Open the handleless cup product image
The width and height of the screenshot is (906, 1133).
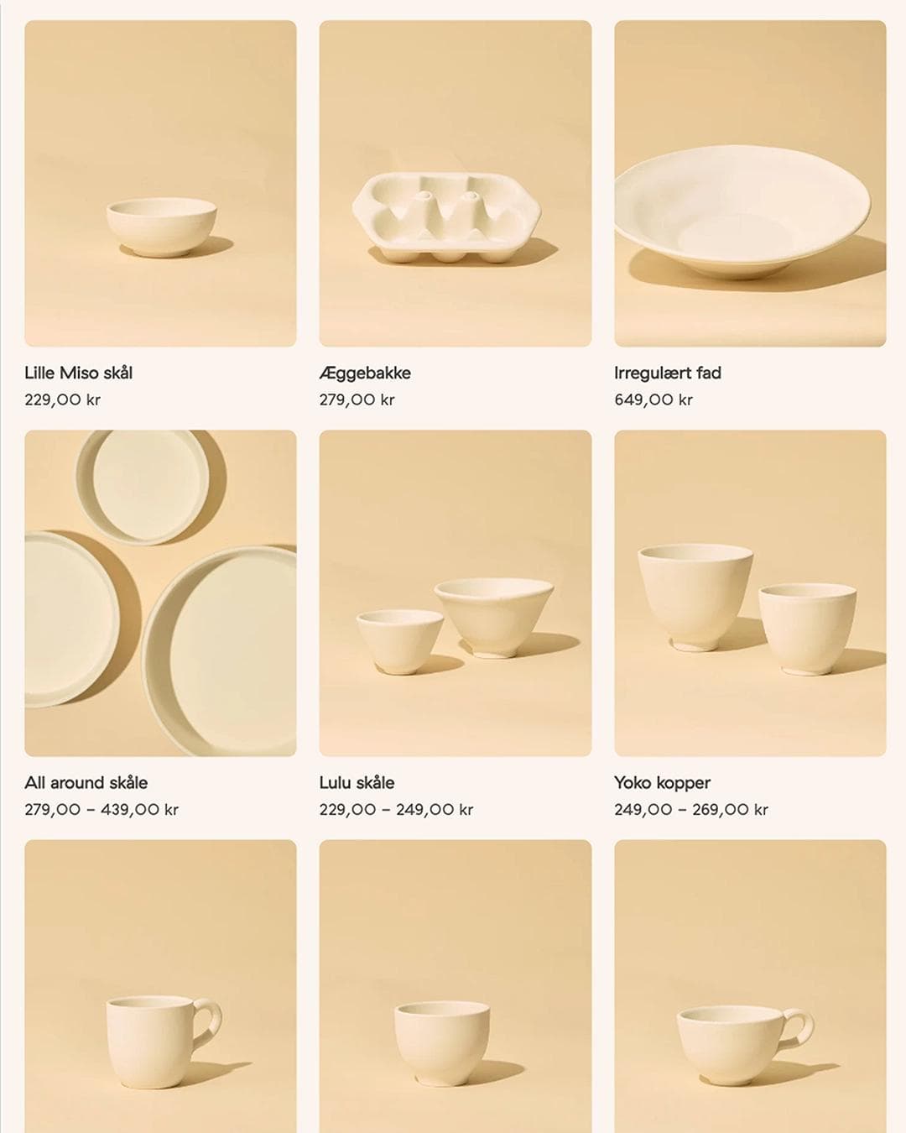pos(456,987)
